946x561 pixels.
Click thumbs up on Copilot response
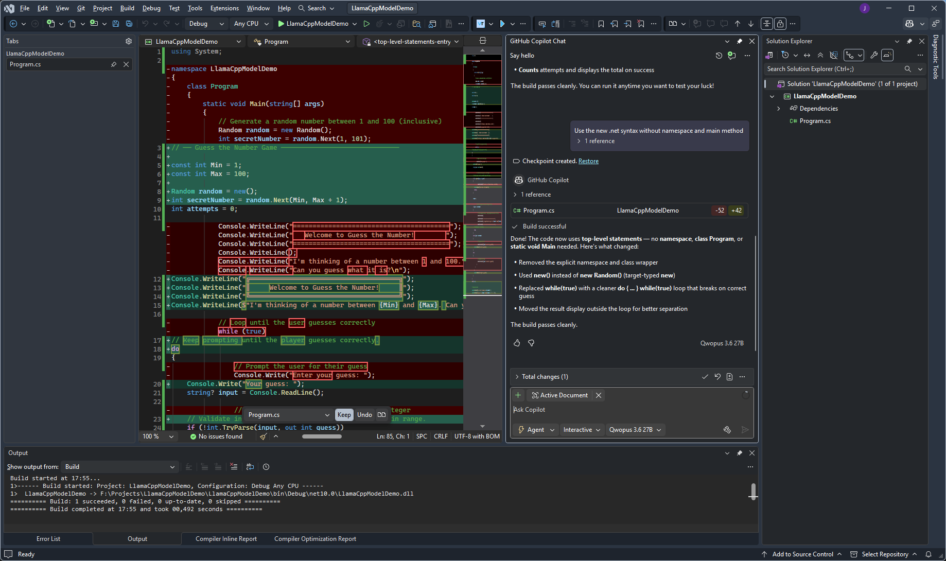pyautogui.click(x=517, y=343)
